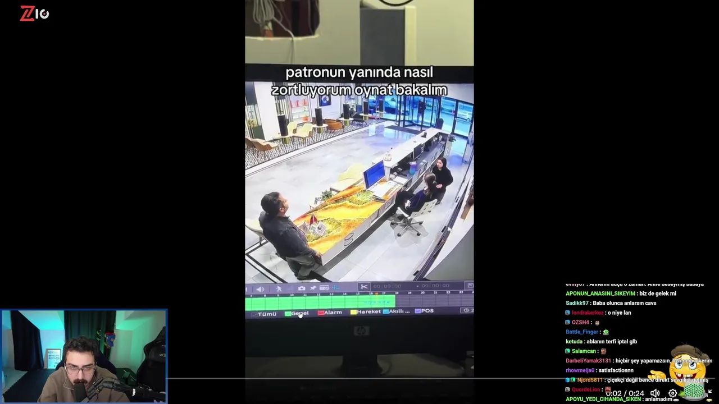
Task: Click the clock icon beside the POS legend
Action: click(x=466, y=310)
